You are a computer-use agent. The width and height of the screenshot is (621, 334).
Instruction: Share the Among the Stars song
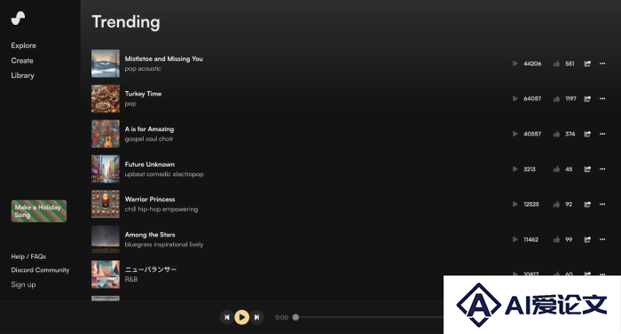[x=587, y=239]
